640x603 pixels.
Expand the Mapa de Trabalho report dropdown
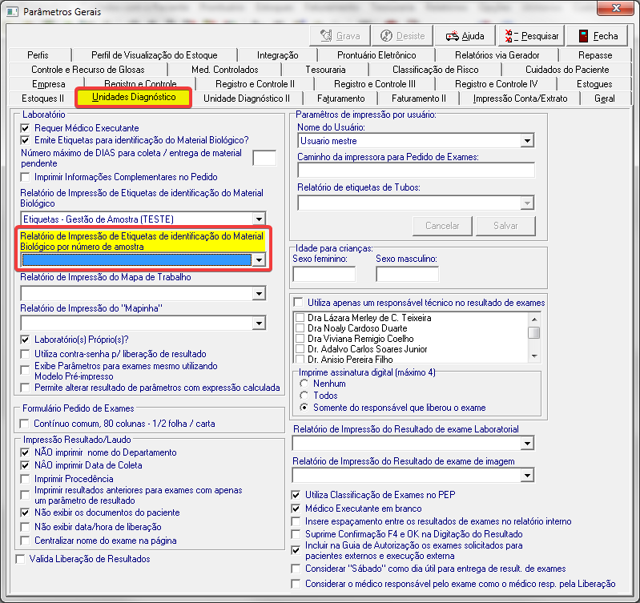pos(259,293)
